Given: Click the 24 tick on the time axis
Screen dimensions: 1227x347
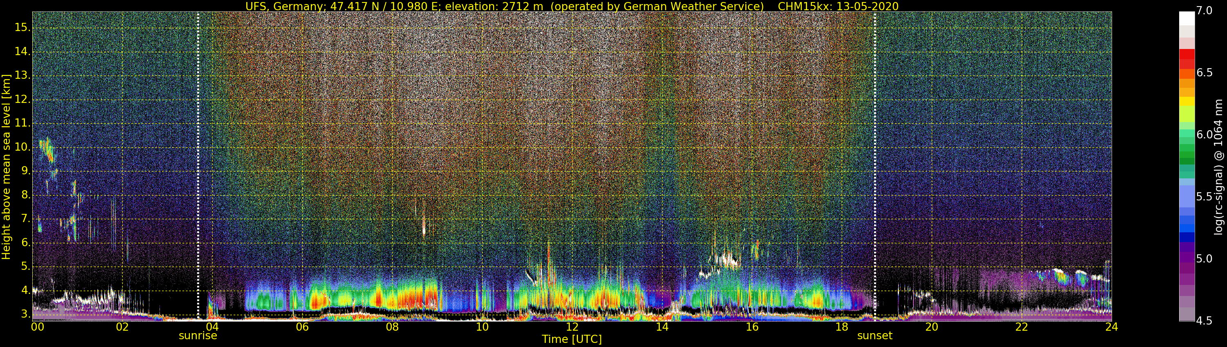Looking at the screenshot, I should pos(1111,327).
